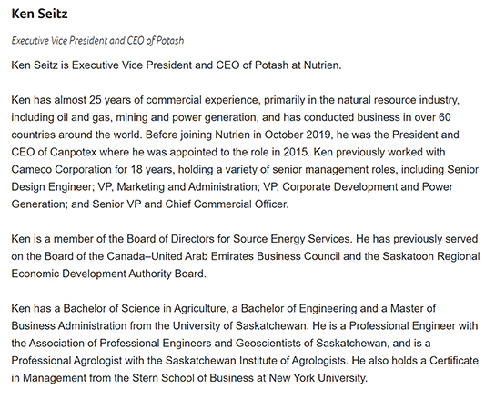Click the phrase 'Professional Engineer'

402,325
